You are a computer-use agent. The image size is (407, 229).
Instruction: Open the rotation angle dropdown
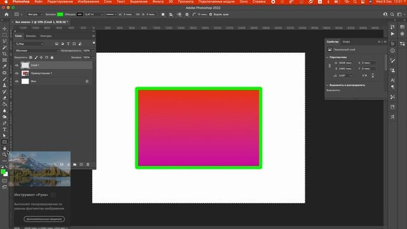350,76
